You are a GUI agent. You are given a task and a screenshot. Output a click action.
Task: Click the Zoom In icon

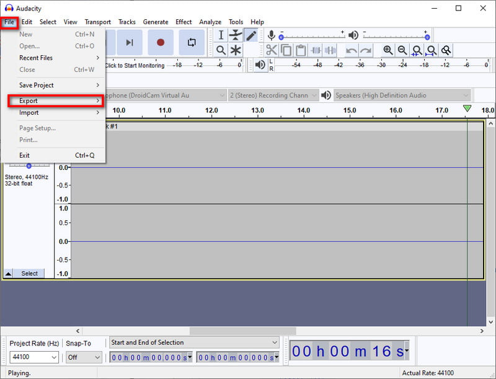[x=388, y=50]
